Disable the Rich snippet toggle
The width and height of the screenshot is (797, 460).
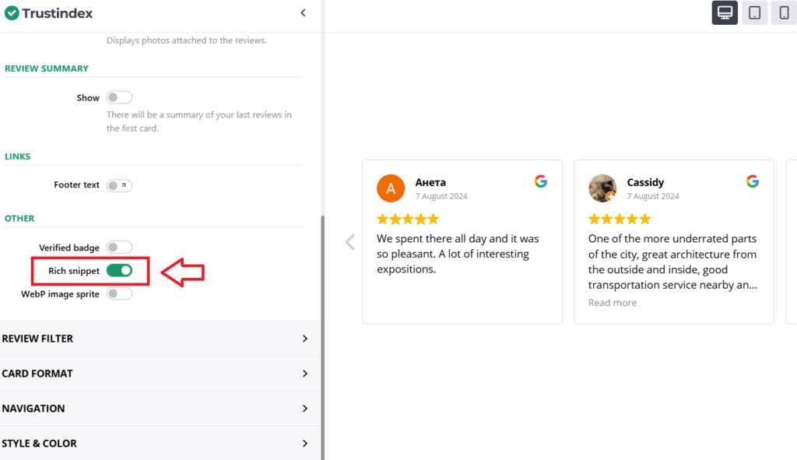[x=119, y=270]
